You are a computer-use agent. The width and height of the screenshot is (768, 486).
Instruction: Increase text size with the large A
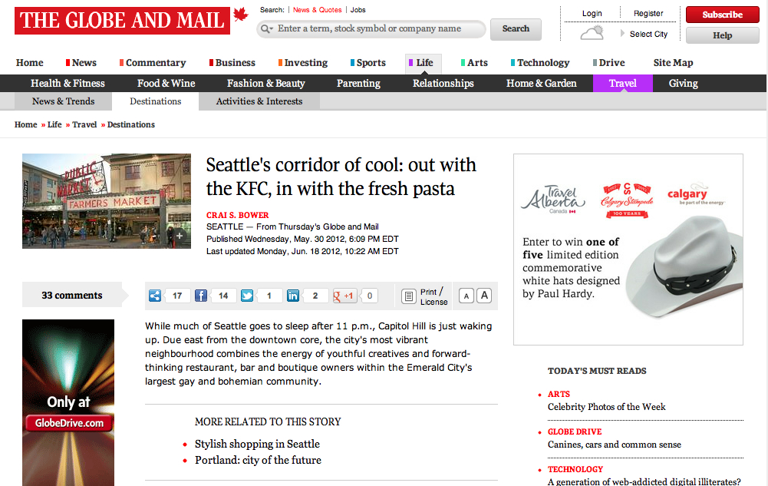(484, 296)
